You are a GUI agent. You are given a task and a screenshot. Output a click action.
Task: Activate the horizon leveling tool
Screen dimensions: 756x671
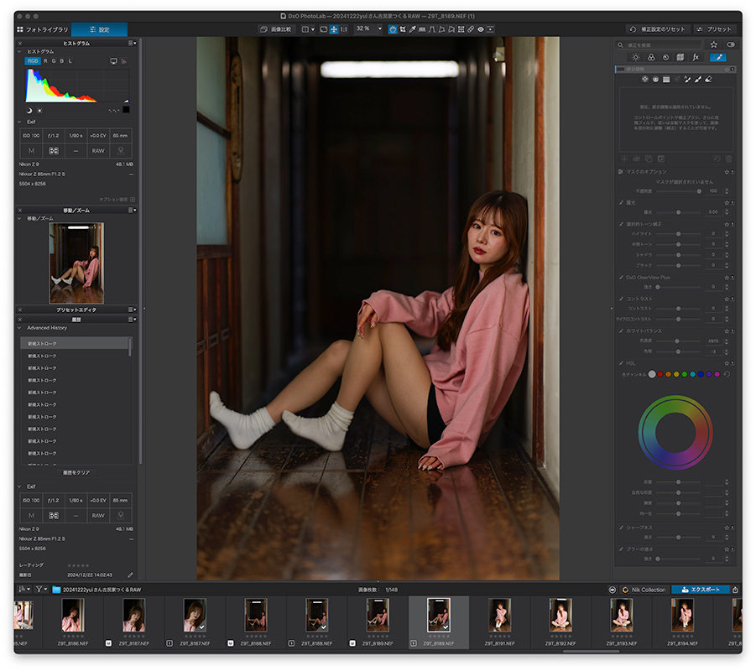(x=422, y=29)
